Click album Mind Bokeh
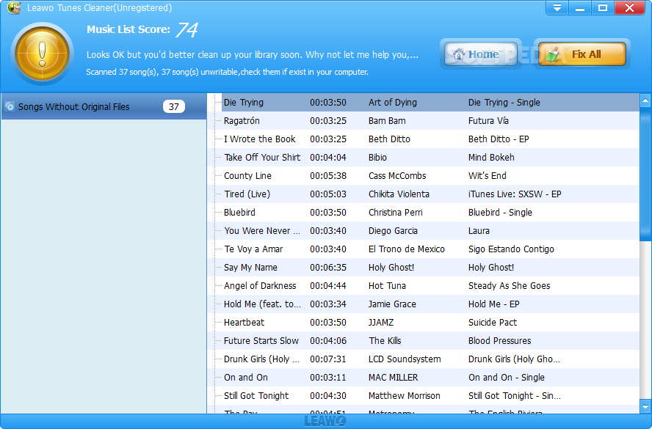This screenshot has height=429, width=652. [x=491, y=158]
